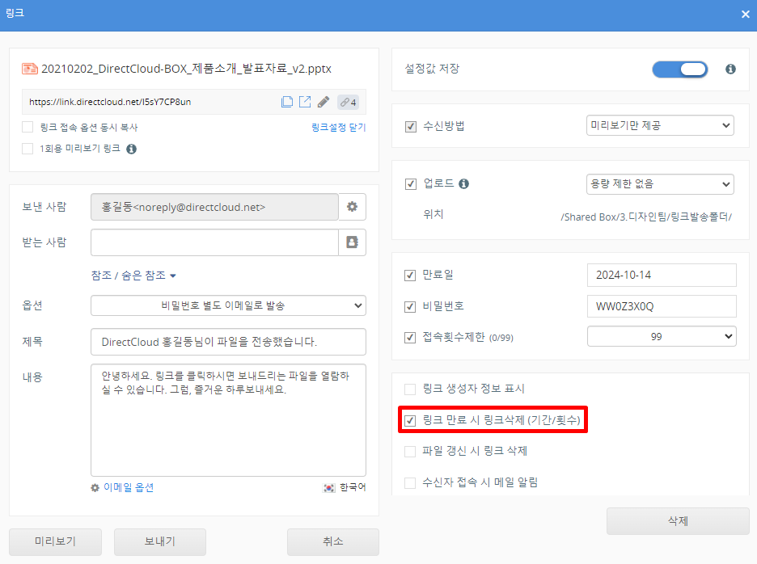Click the link count badge showing 4
Viewport: 757px width, 564px height.
coord(349,103)
